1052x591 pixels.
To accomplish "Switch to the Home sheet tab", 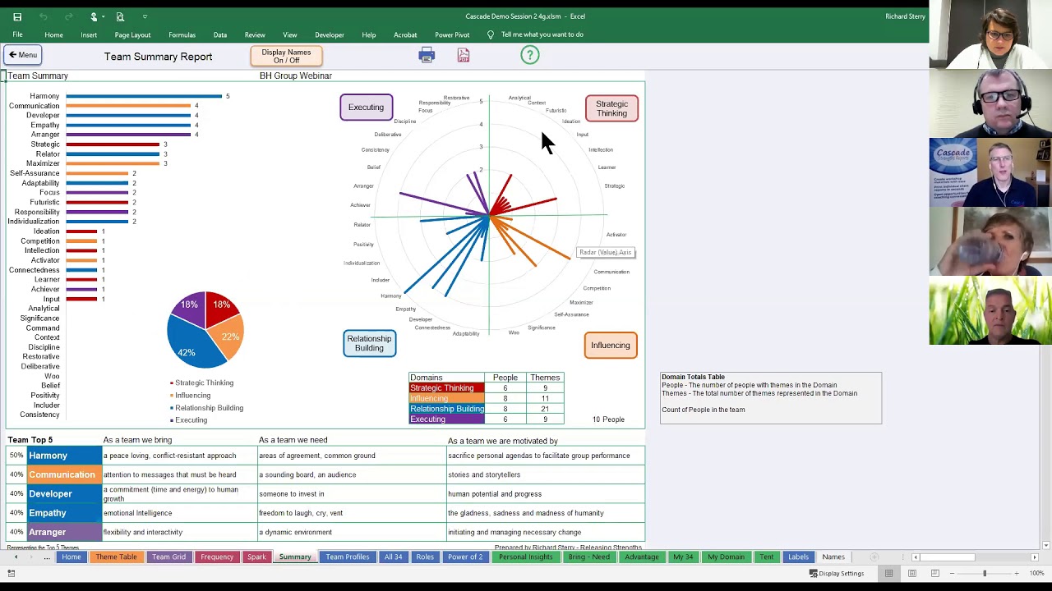I will [x=71, y=557].
